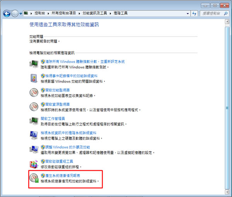Image resolution: width=232 pixels, height=197 pixels.
Task: Open 檢視系統資訊中的進階系統詳細資料 link
Action: coord(68,133)
